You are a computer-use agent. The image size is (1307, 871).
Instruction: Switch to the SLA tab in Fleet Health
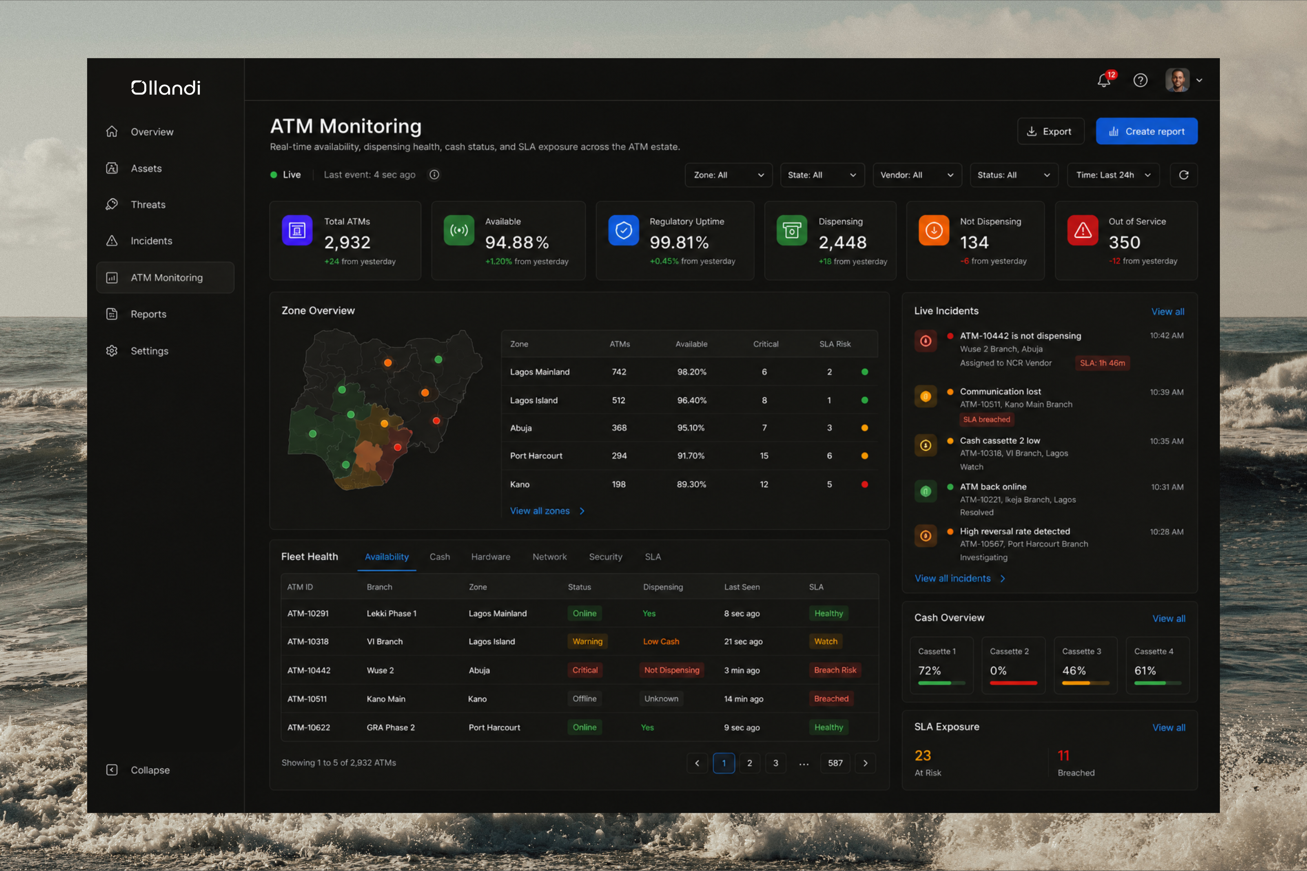[653, 557]
